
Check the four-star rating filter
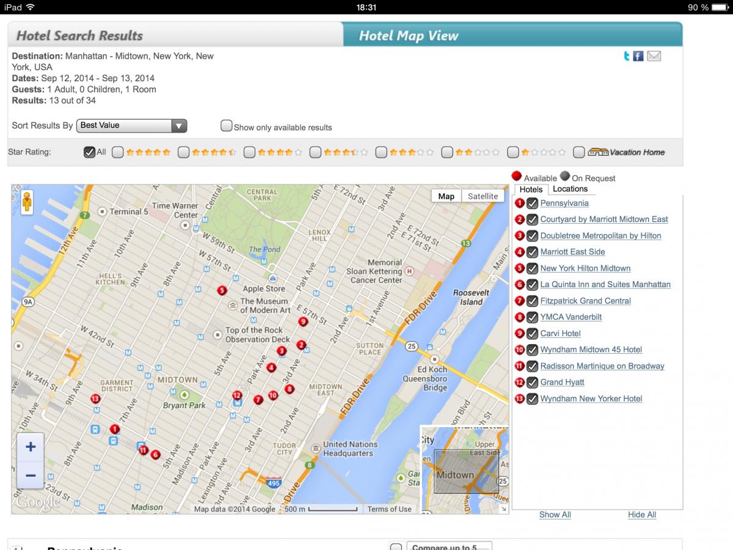pos(249,152)
